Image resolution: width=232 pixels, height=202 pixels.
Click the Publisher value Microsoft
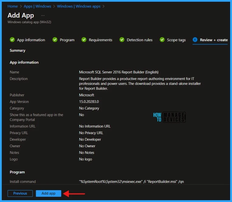(x=87, y=95)
